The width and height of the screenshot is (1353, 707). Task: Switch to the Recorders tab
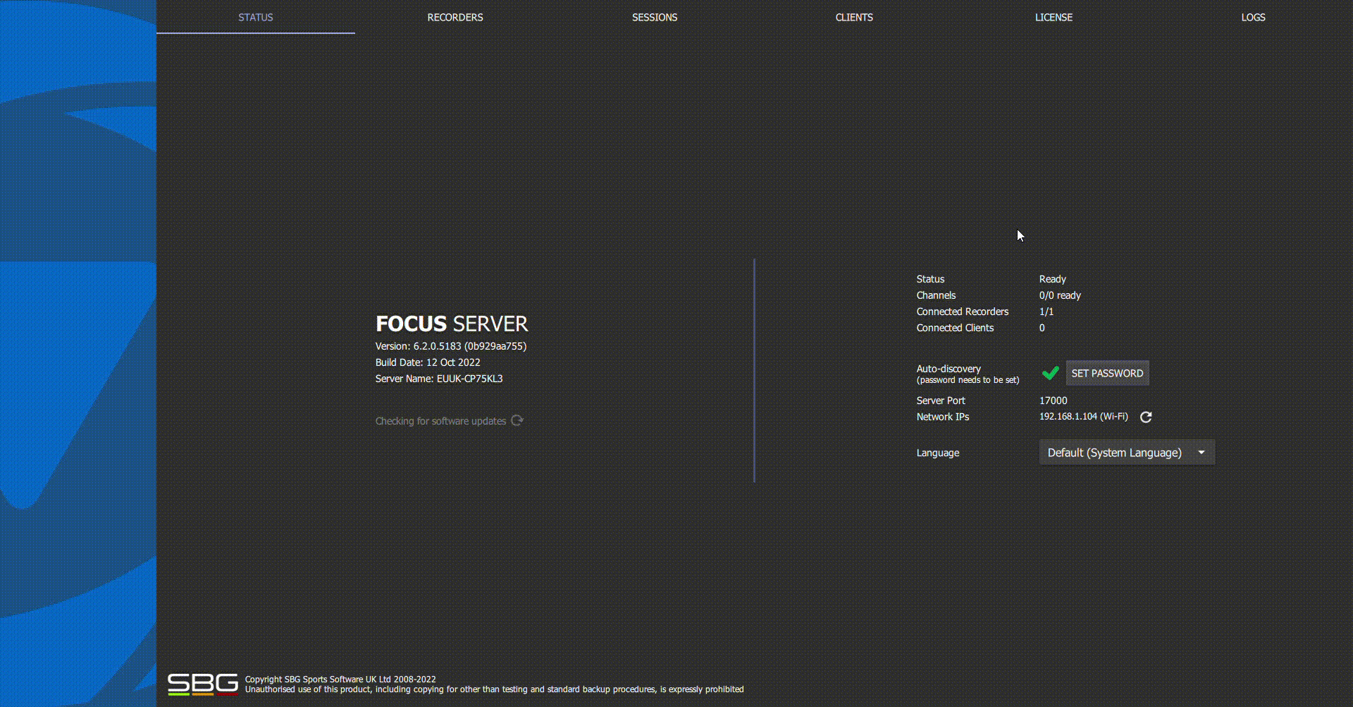pos(455,18)
